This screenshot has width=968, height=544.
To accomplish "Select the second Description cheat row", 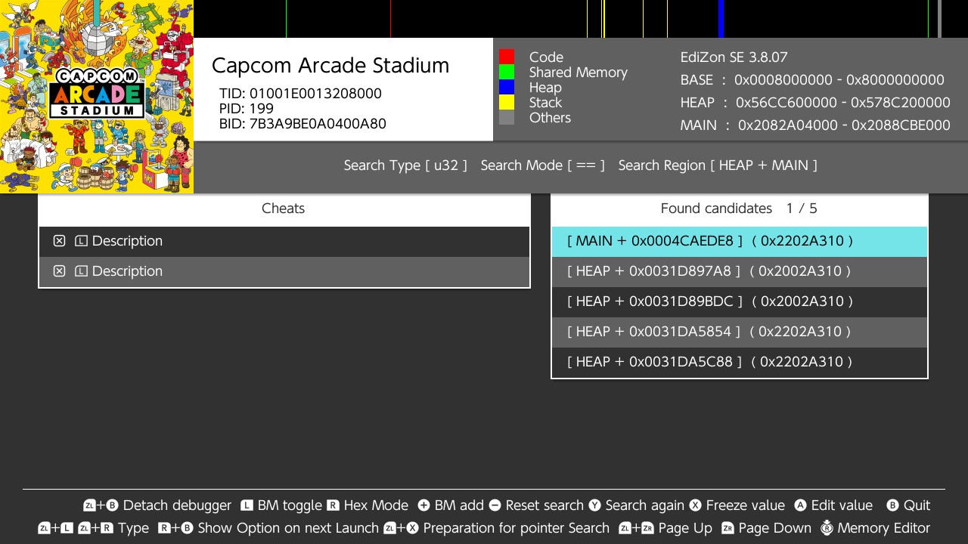I will click(x=284, y=272).
